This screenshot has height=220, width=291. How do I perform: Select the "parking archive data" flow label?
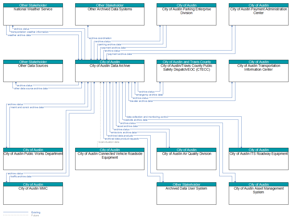(110, 45)
